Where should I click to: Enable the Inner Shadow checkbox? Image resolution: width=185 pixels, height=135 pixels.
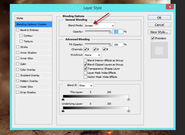[x=18, y=53]
